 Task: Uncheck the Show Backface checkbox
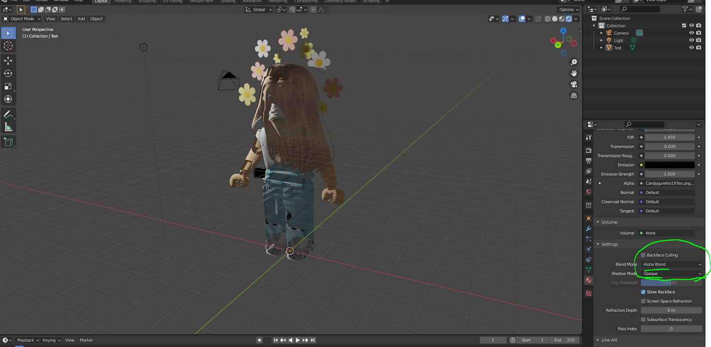coord(643,292)
